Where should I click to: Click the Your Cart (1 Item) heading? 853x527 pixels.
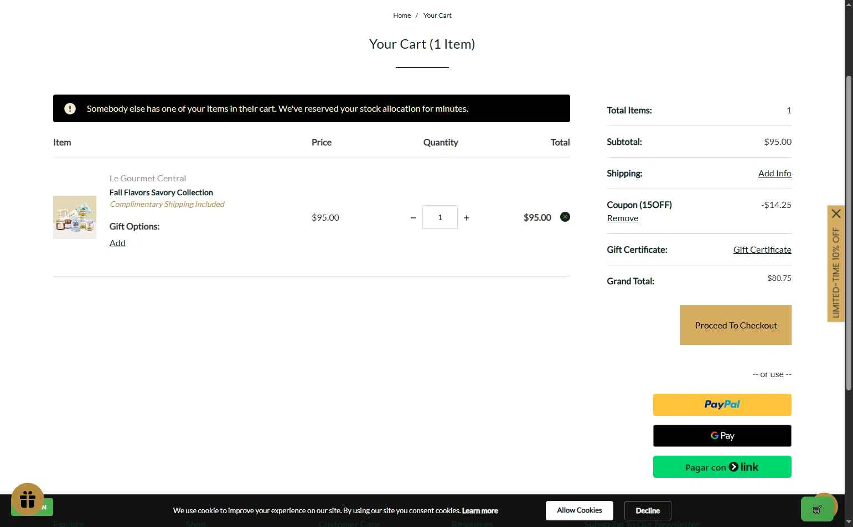point(422,44)
